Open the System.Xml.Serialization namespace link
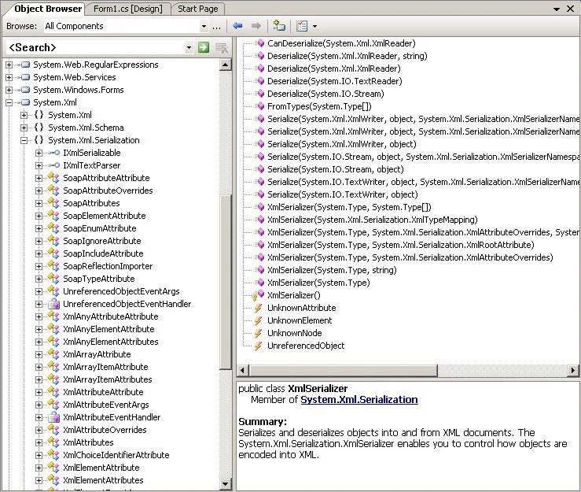The width and height of the screenshot is (581, 492). point(359,400)
